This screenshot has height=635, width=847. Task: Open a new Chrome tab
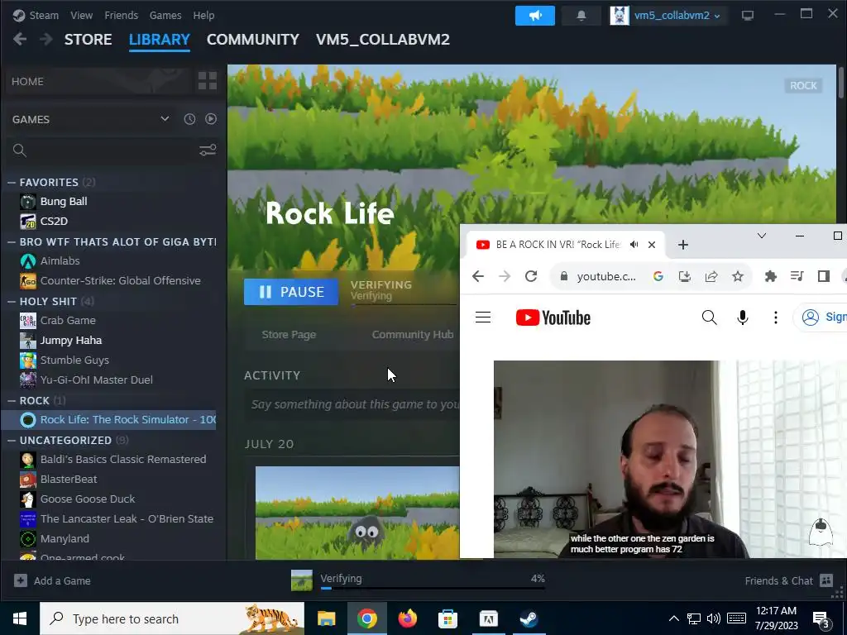682,245
